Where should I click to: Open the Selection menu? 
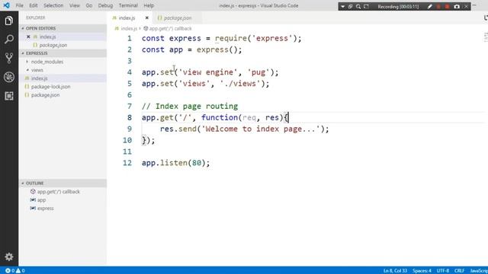pos(53,5)
